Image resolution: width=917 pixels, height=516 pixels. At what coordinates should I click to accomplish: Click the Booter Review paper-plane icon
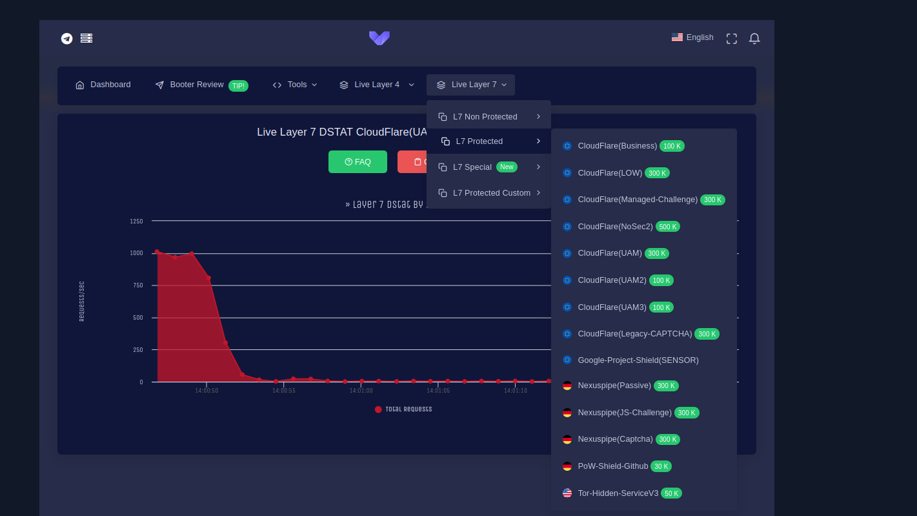[159, 85]
